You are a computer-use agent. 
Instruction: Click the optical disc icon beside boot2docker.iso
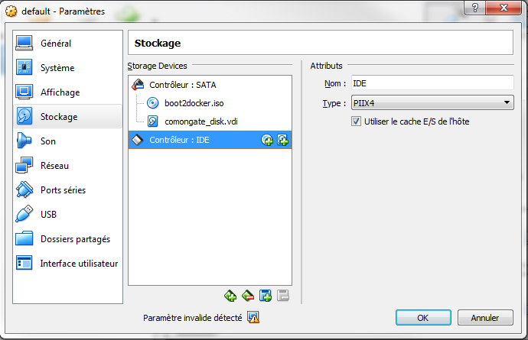(x=152, y=103)
